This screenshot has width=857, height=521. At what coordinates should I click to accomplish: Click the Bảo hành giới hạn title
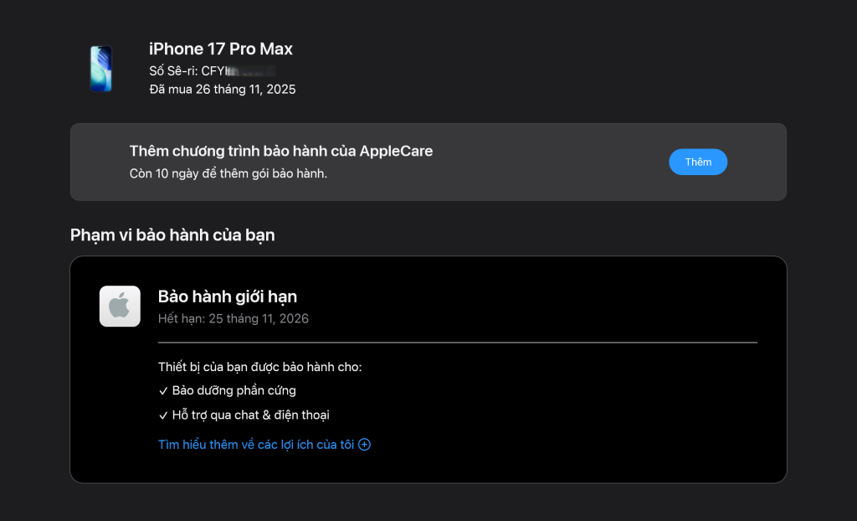click(x=228, y=297)
